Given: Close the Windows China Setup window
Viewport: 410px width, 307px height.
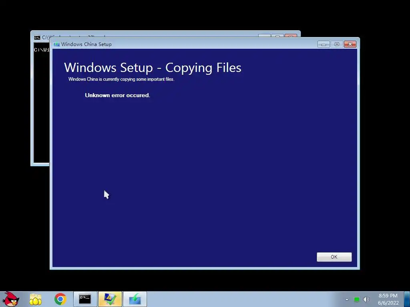Looking at the screenshot, I should [350, 44].
